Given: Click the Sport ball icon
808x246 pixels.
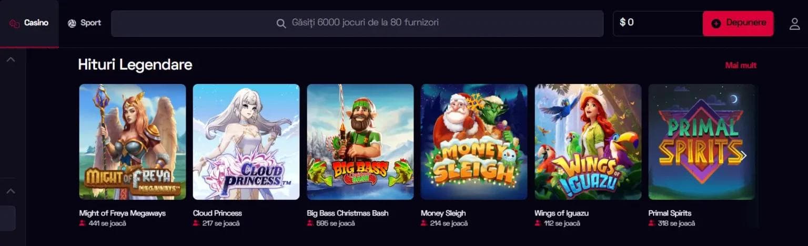Looking at the screenshot, I should [x=72, y=24].
